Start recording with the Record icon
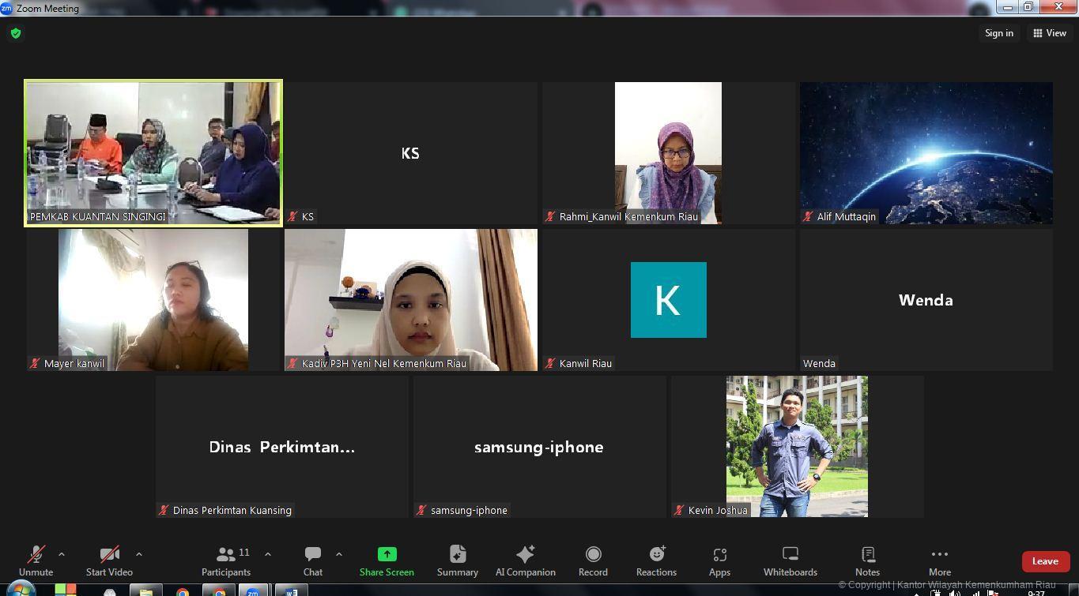Viewport: 1079px width, 596px height. pos(593,561)
